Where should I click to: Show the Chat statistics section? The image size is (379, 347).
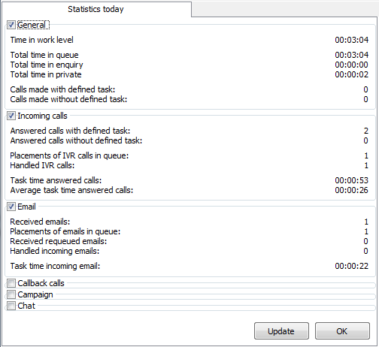(x=11, y=306)
